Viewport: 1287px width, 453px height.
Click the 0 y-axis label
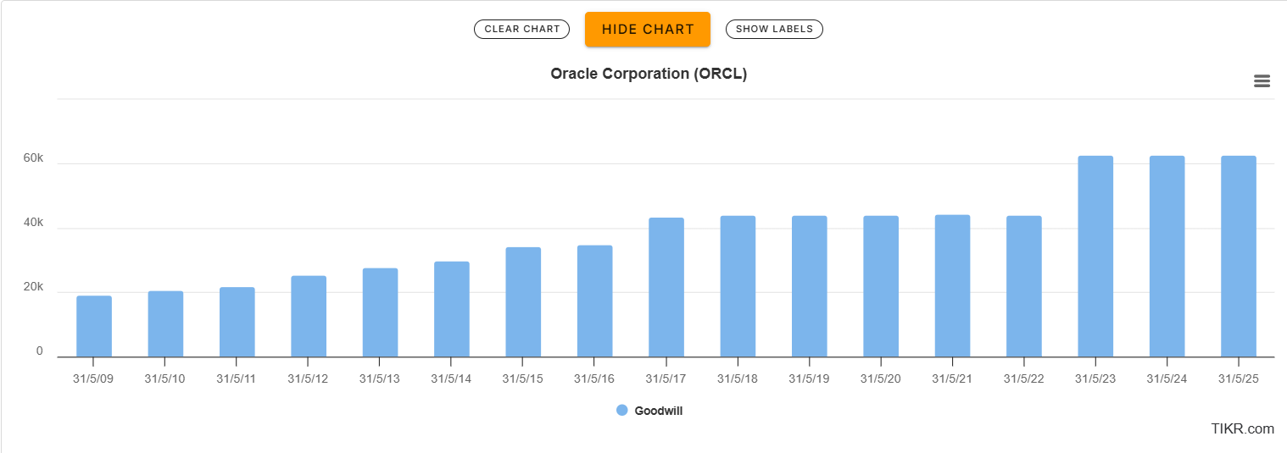point(40,351)
